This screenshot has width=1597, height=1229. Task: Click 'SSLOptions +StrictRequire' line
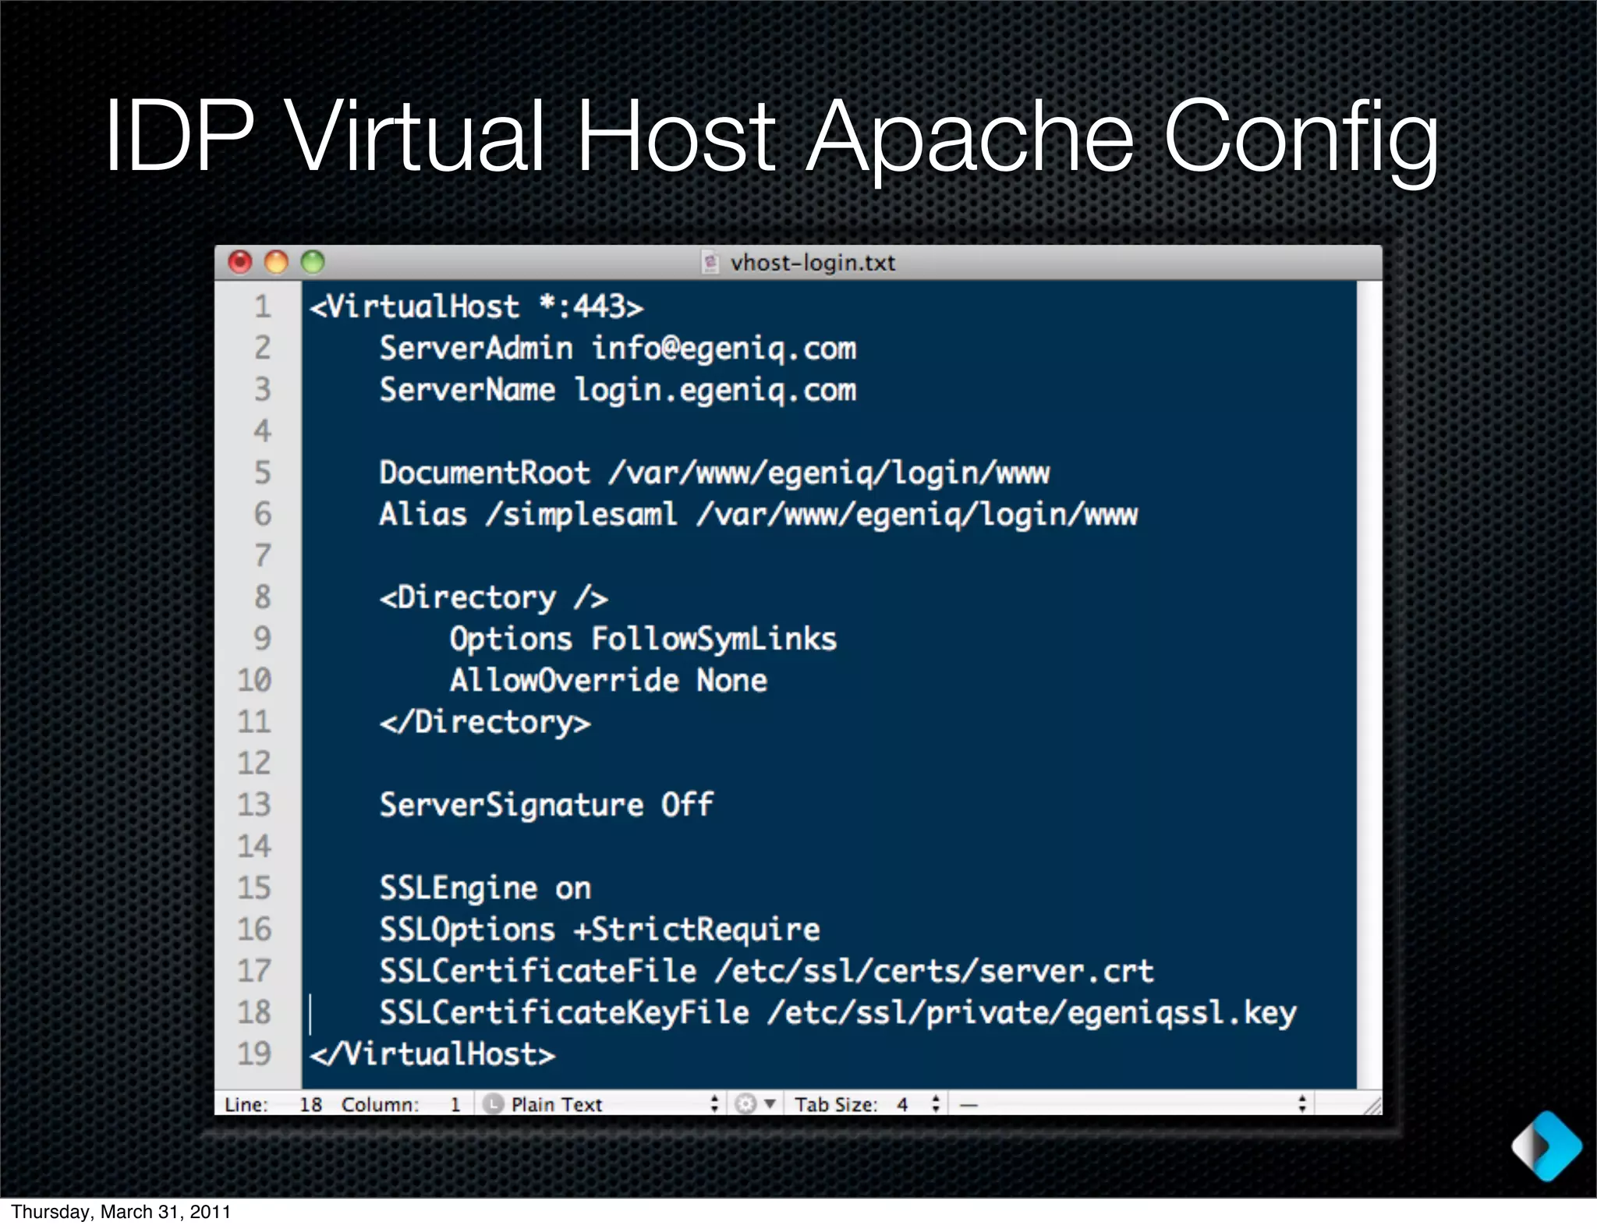[599, 929]
